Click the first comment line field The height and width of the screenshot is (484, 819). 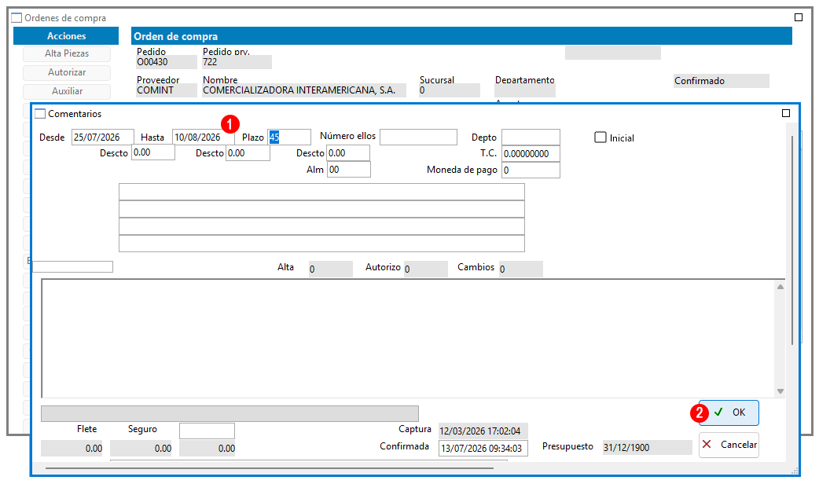point(321,192)
